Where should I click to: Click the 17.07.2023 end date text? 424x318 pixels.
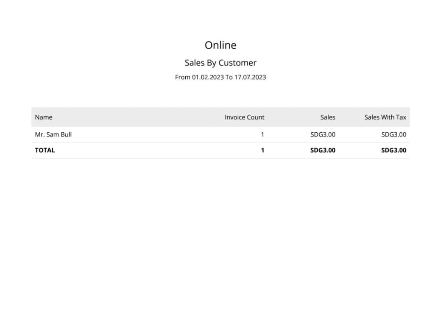point(250,77)
